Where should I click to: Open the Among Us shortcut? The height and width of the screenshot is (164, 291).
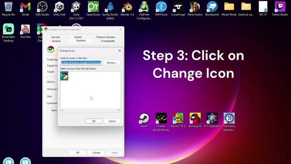click(195, 120)
